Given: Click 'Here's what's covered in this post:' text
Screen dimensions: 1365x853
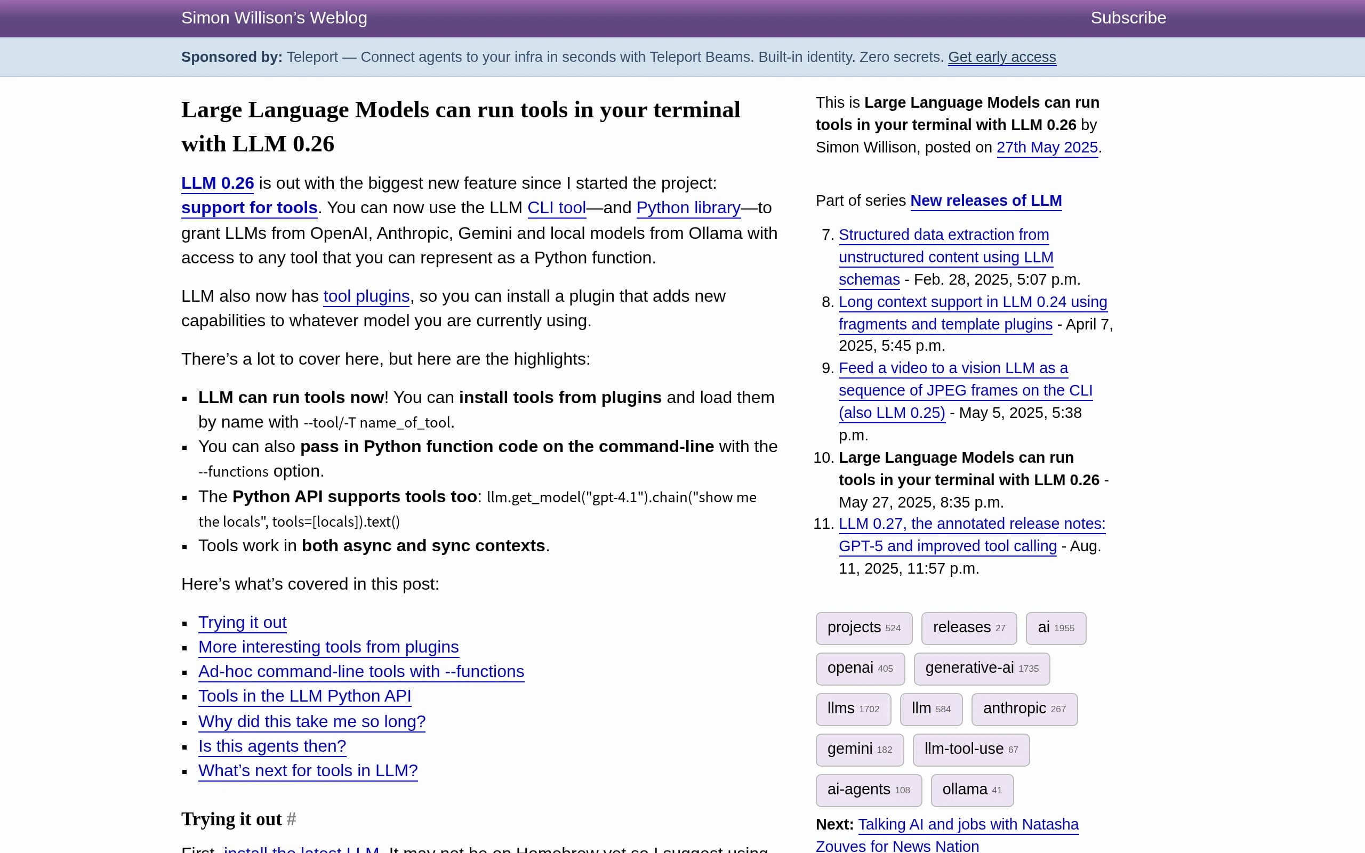Looking at the screenshot, I should pos(310,584).
